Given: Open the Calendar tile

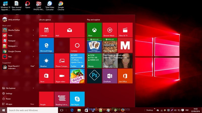Looking at the screenshot, I should point(46,30).
